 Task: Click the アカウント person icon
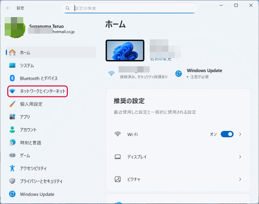coord(12,129)
